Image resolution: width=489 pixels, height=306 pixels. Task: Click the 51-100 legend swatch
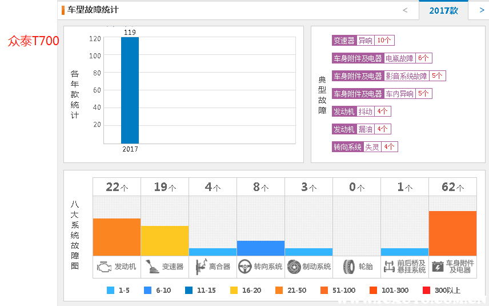[x=324, y=291]
